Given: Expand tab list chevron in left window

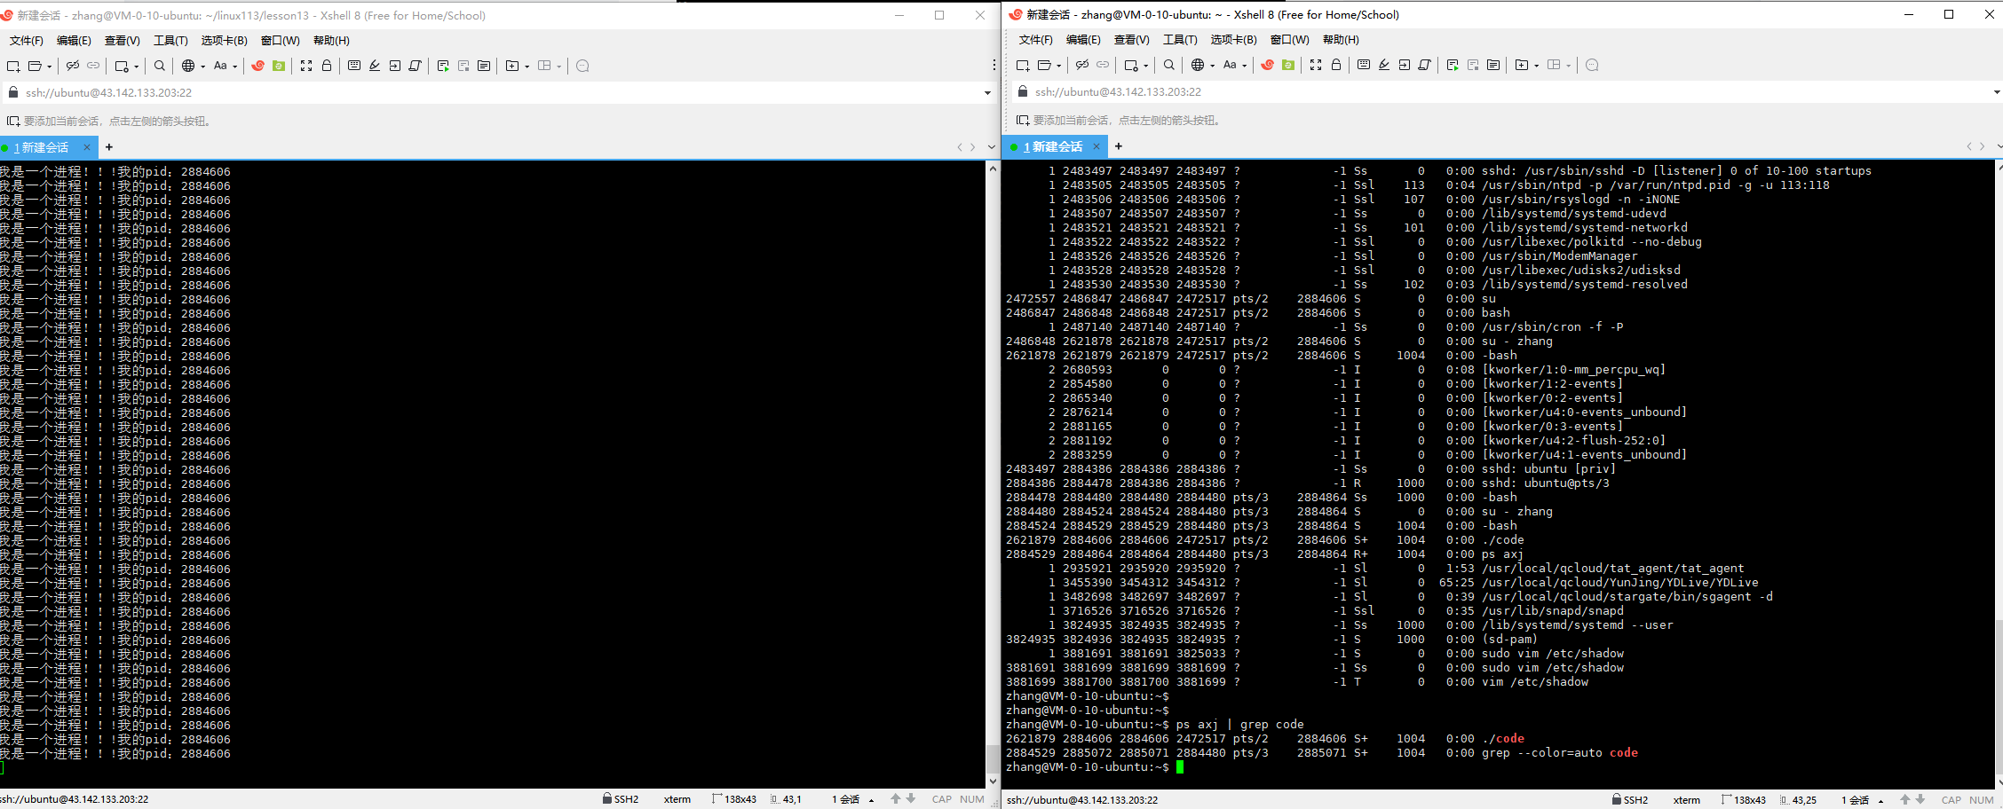Looking at the screenshot, I should click(x=992, y=147).
